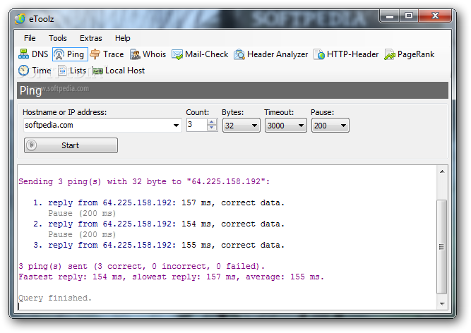
Task: Click the results vertical scrollbar thumb
Action: [x=441, y=247]
